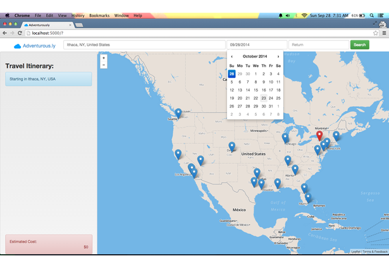Image resolution: width=389 pixels, height=268 pixels.
Task: Select the Boston area map marker
Action: tap(336, 137)
